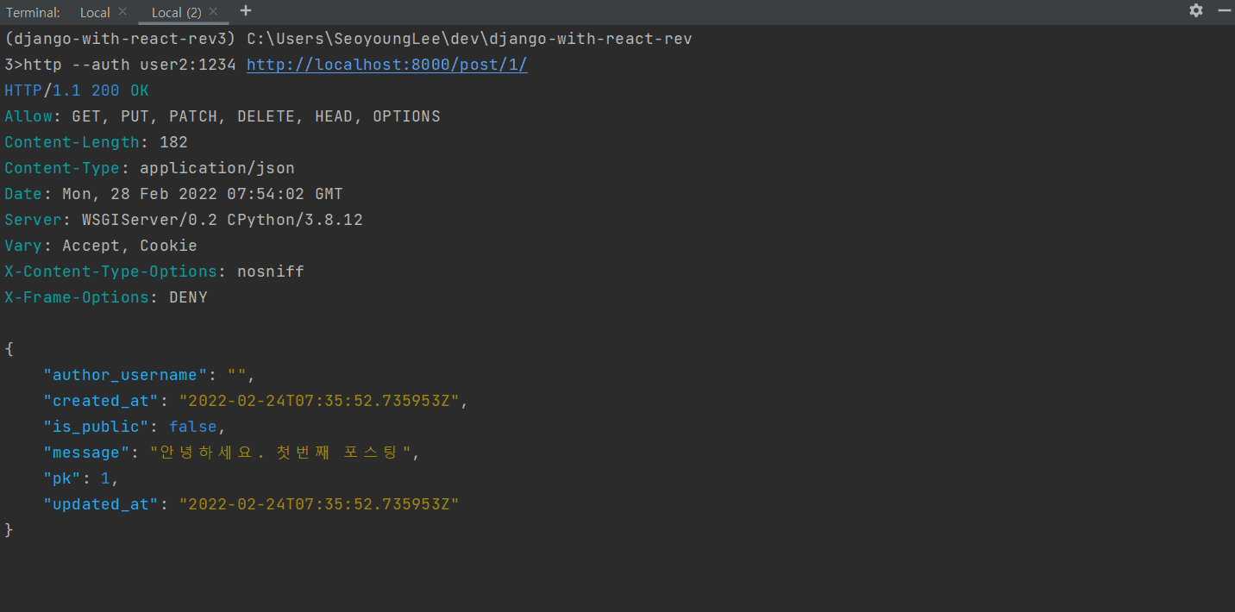Click the nosniff header value

coord(270,272)
